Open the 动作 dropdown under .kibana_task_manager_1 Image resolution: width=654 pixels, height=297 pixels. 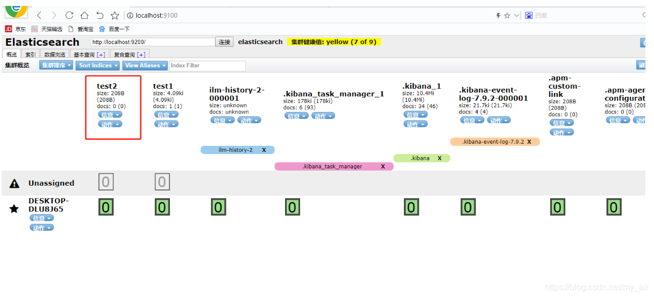pyautogui.click(x=323, y=116)
